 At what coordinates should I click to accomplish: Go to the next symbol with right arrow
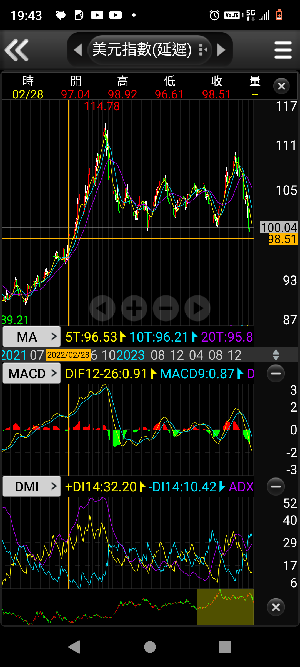pos(221,50)
